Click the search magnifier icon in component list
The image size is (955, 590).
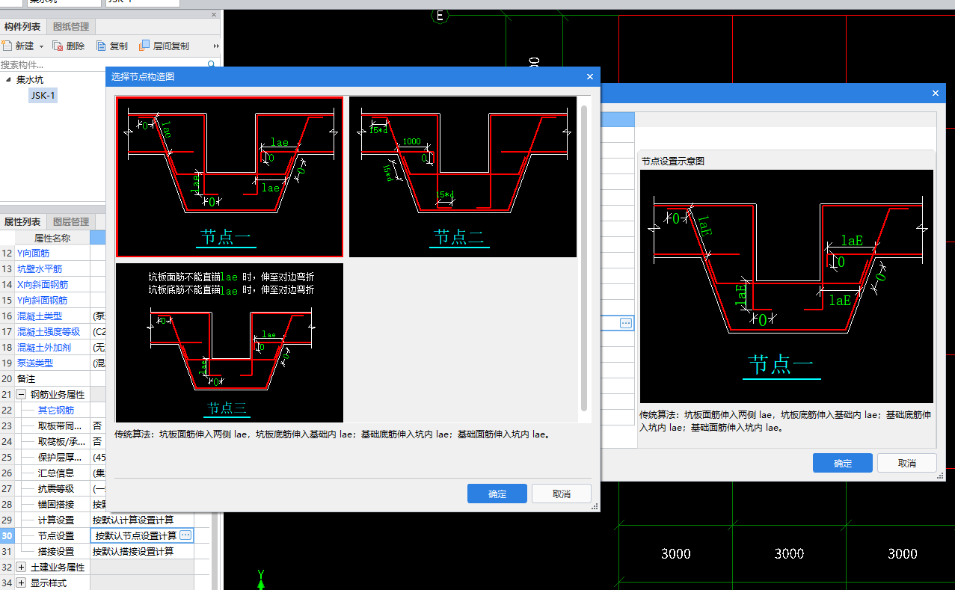212,64
